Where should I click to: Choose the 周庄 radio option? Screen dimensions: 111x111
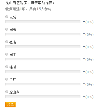[x=7, y=54]
